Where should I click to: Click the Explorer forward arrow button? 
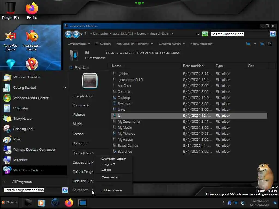pos(76,34)
